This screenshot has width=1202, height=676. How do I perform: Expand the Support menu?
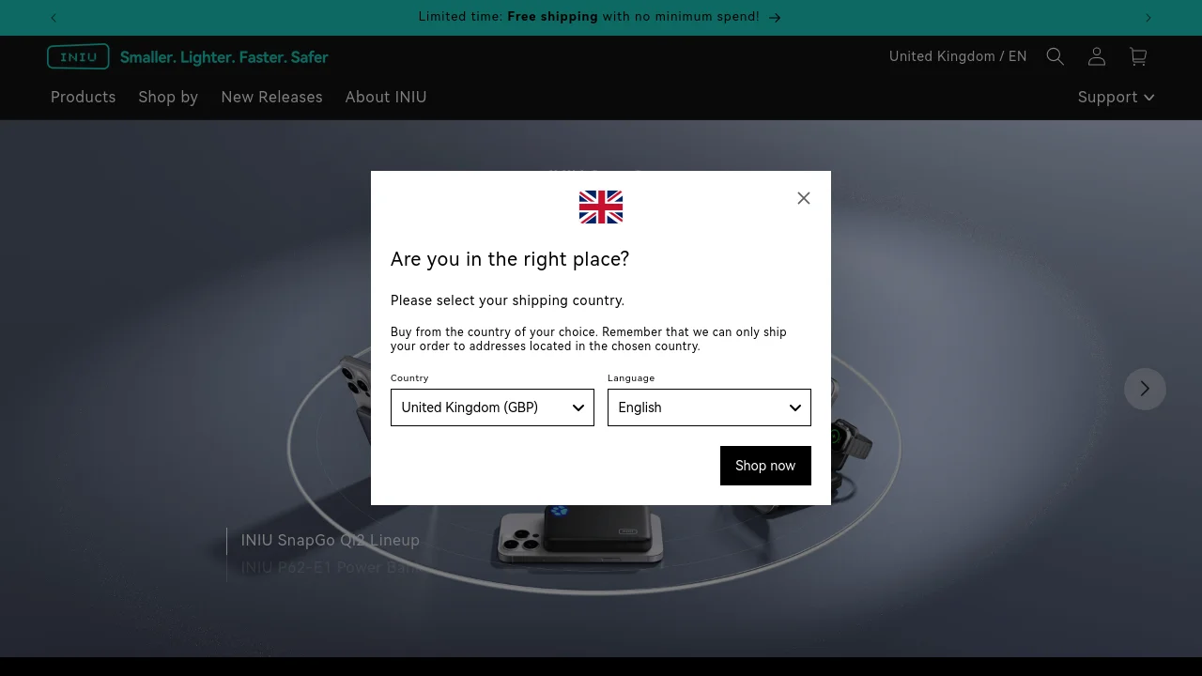coord(1116,97)
